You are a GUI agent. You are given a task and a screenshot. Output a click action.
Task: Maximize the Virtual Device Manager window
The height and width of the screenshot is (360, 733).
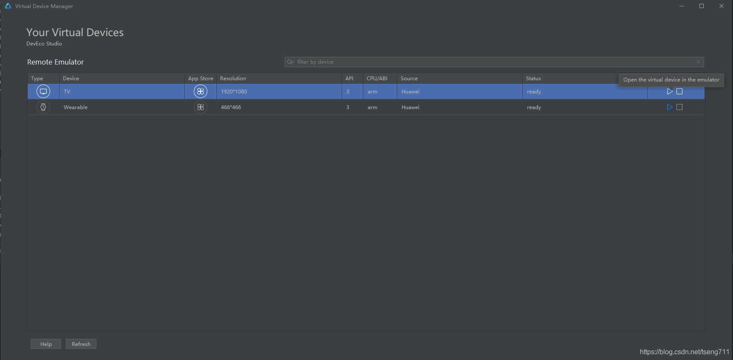702,6
